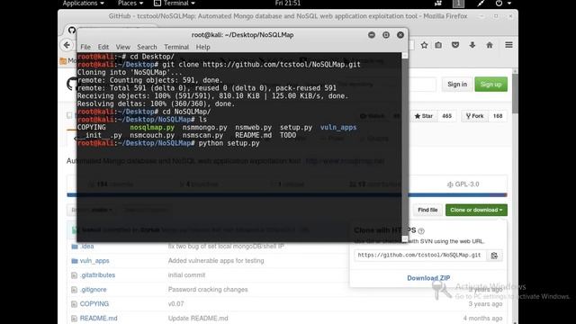The width and height of the screenshot is (576, 324).
Task: Save page to Pocket icon
Action: (x=455, y=45)
